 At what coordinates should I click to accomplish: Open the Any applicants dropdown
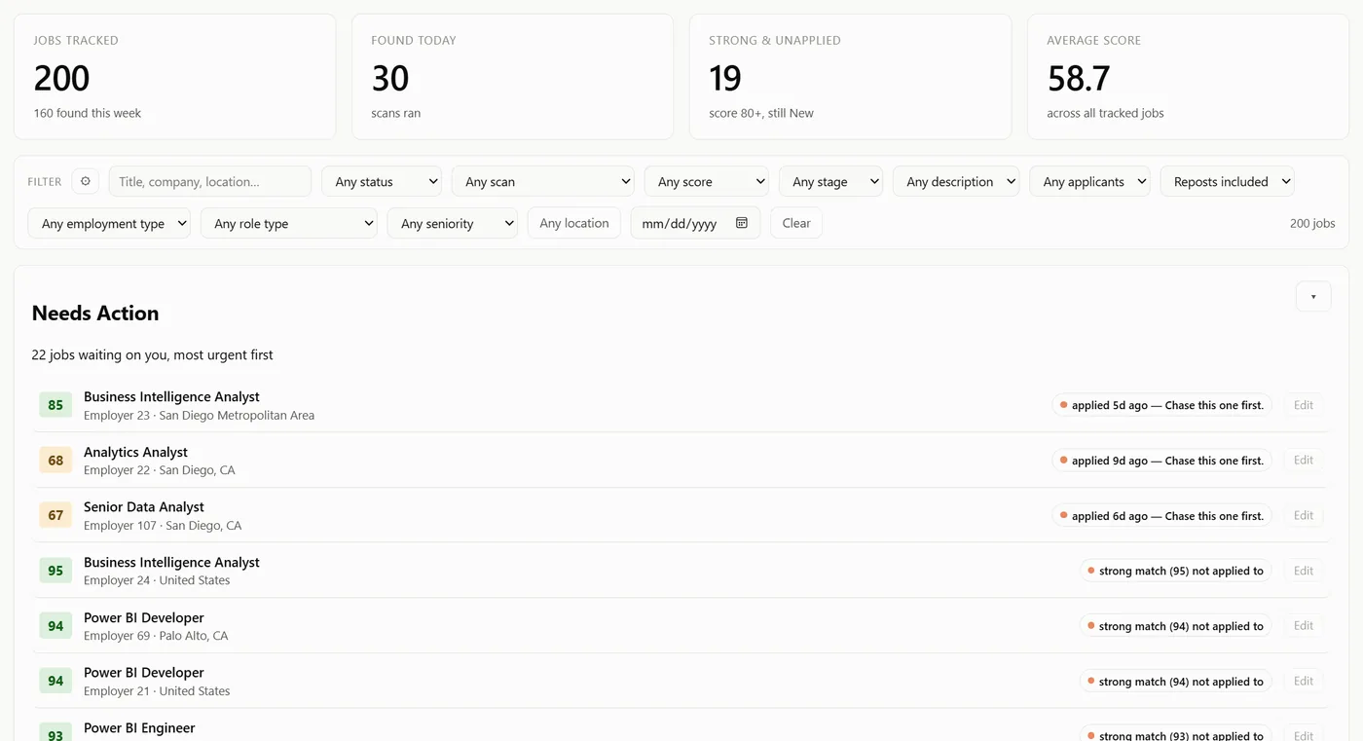point(1089,181)
